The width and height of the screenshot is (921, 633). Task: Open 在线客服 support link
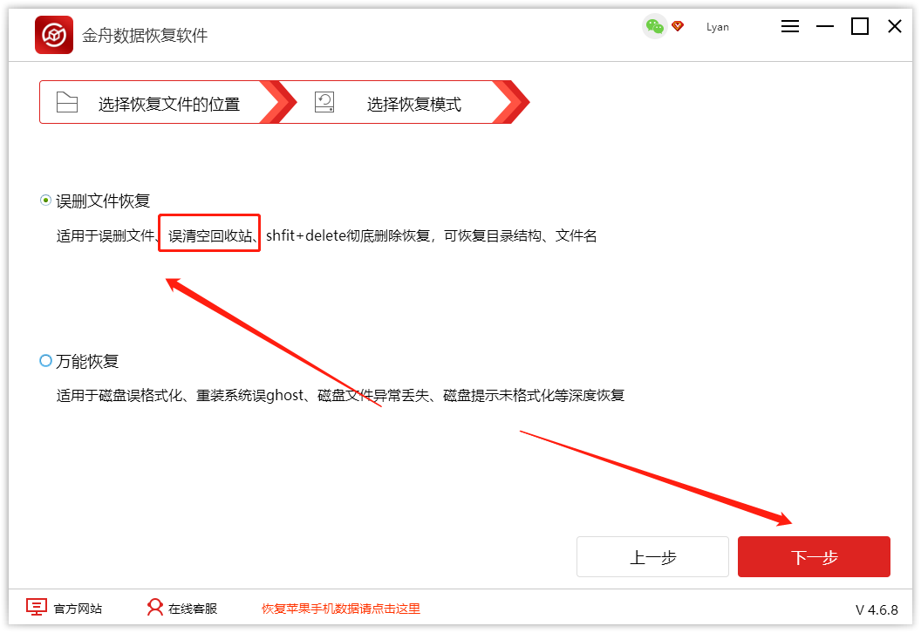tap(193, 609)
